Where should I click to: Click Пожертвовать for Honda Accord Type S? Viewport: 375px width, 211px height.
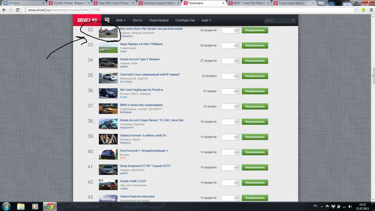tap(255, 61)
